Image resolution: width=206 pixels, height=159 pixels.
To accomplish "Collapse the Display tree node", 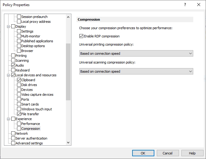I will tap(8, 26).
